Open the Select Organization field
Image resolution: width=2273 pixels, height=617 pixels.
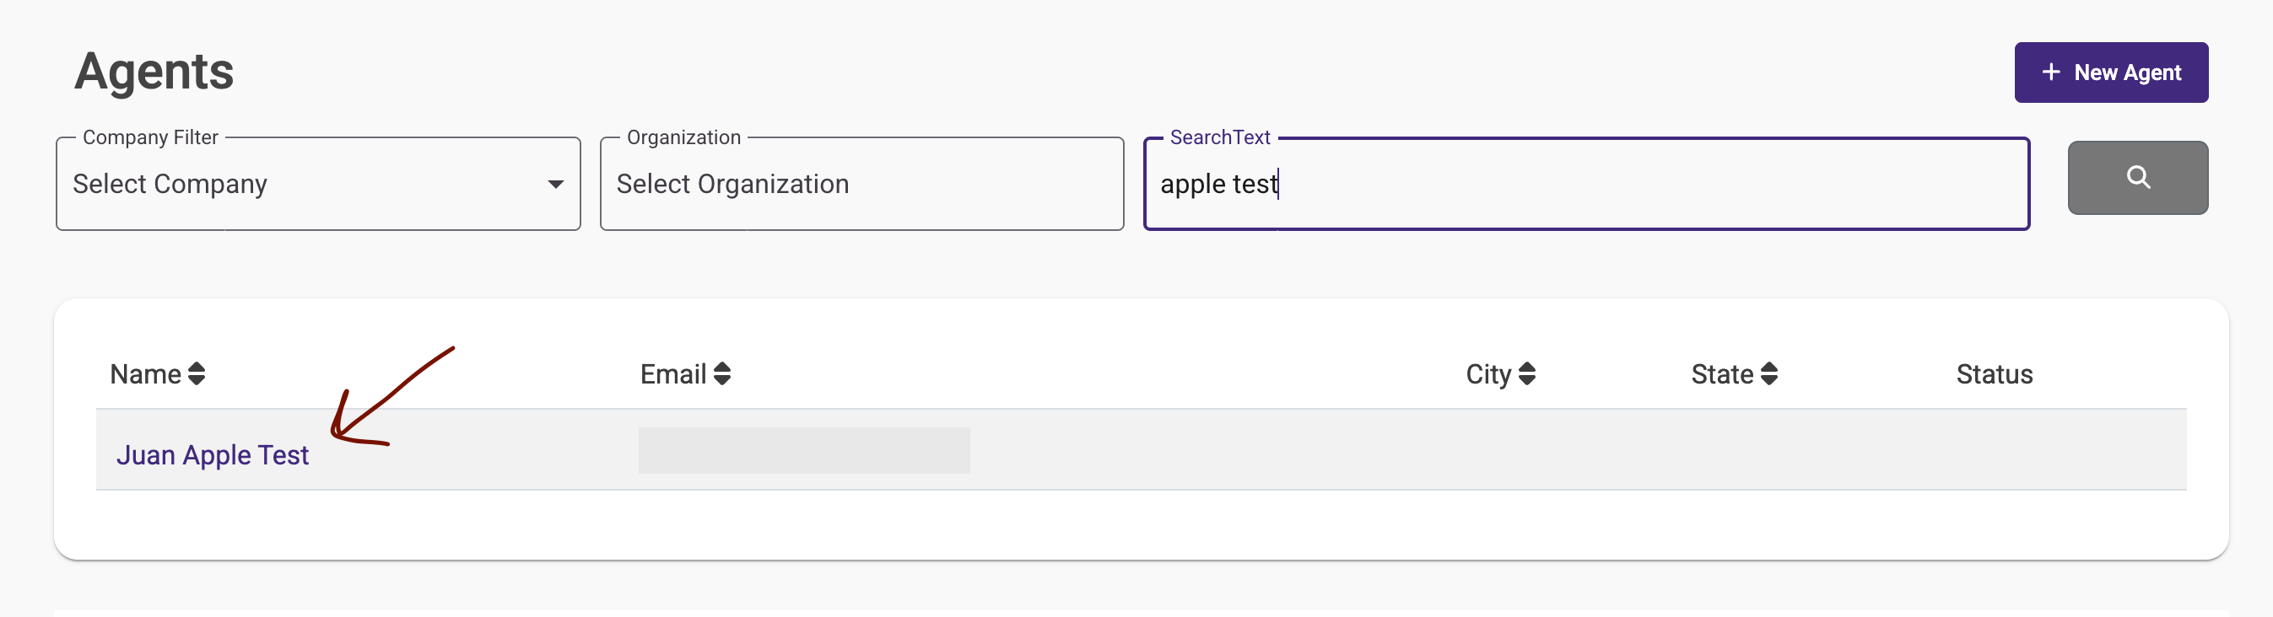pyautogui.click(x=861, y=185)
